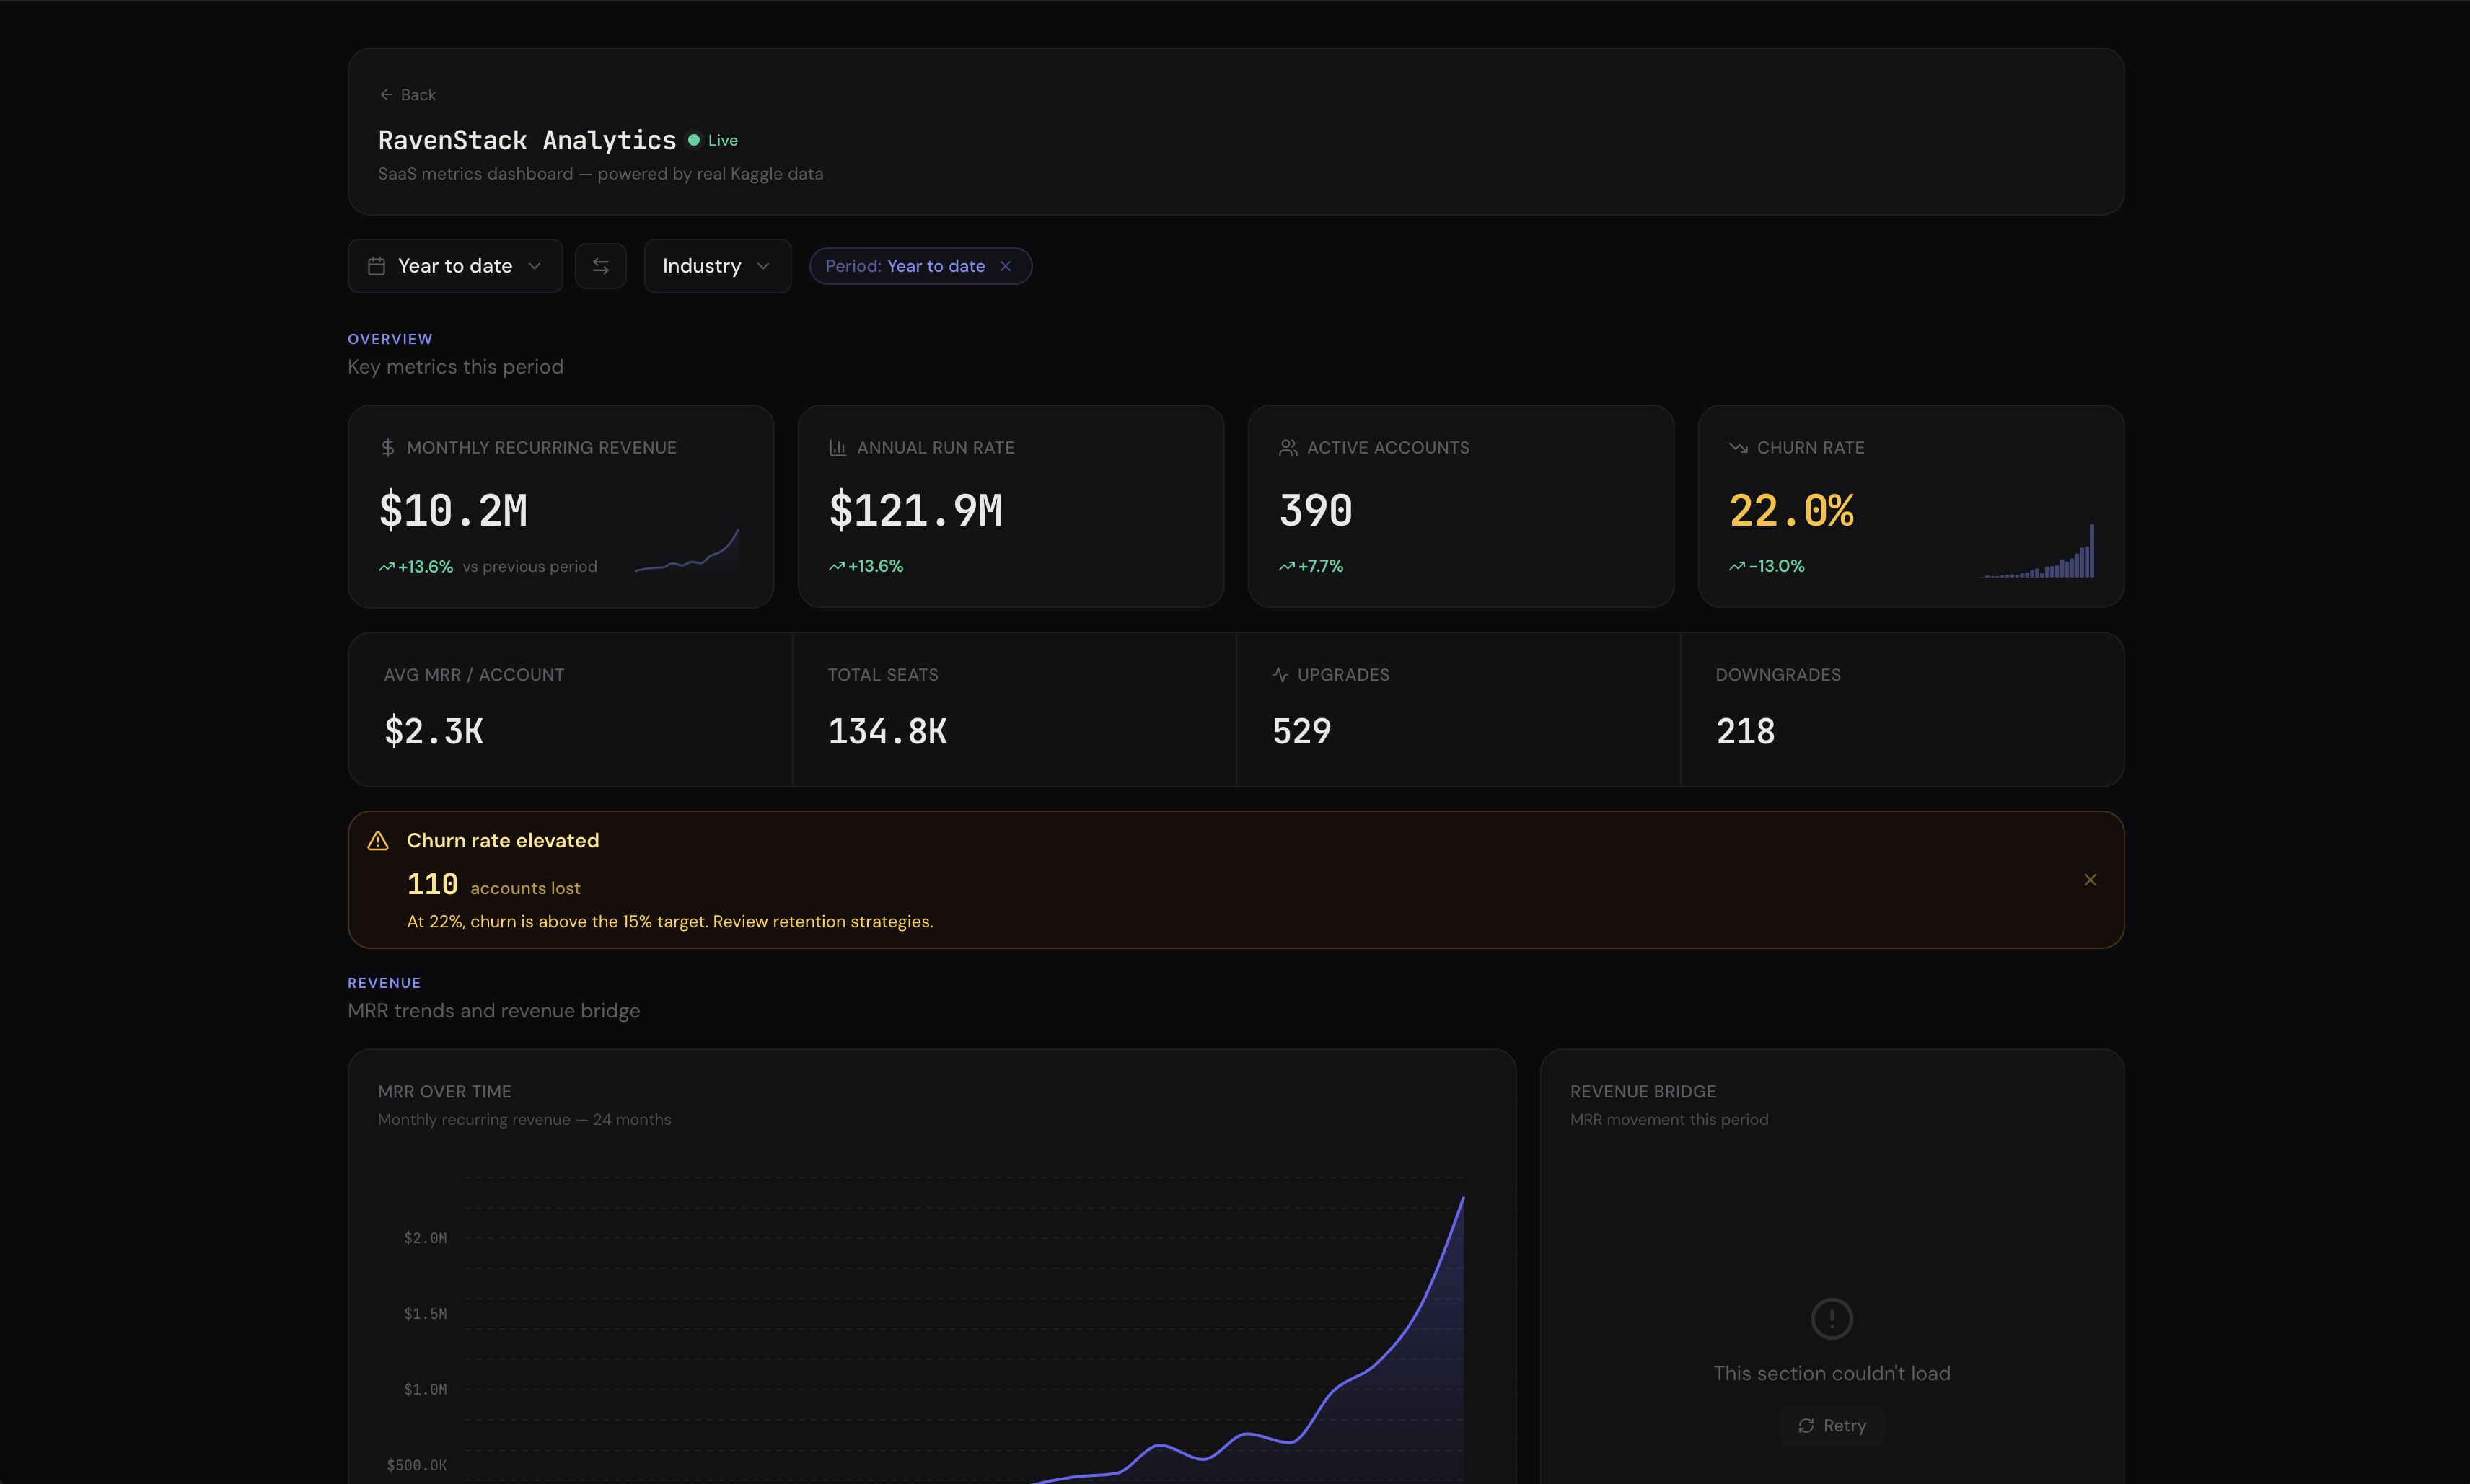
Task: Click the bar chart icon on Annual Run Rate card
Action: pyautogui.click(x=838, y=447)
